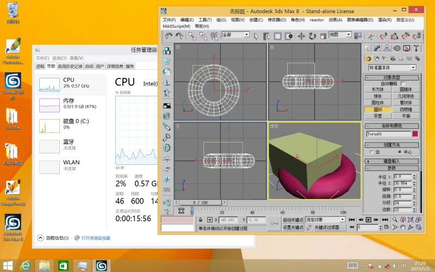
Task: Open the Hierarchy panel tab icon
Action: pos(388,48)
